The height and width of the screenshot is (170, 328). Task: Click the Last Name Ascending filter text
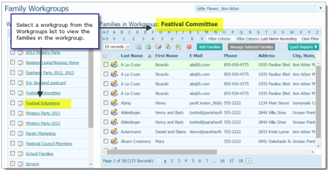pyautogui.click(x=279, y=39)
